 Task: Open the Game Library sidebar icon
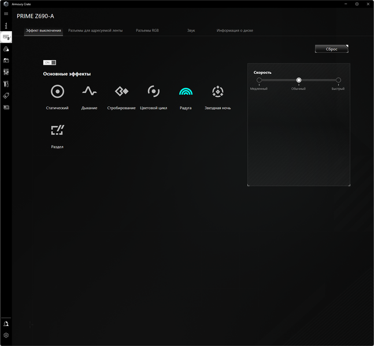[x=6, y=61]
